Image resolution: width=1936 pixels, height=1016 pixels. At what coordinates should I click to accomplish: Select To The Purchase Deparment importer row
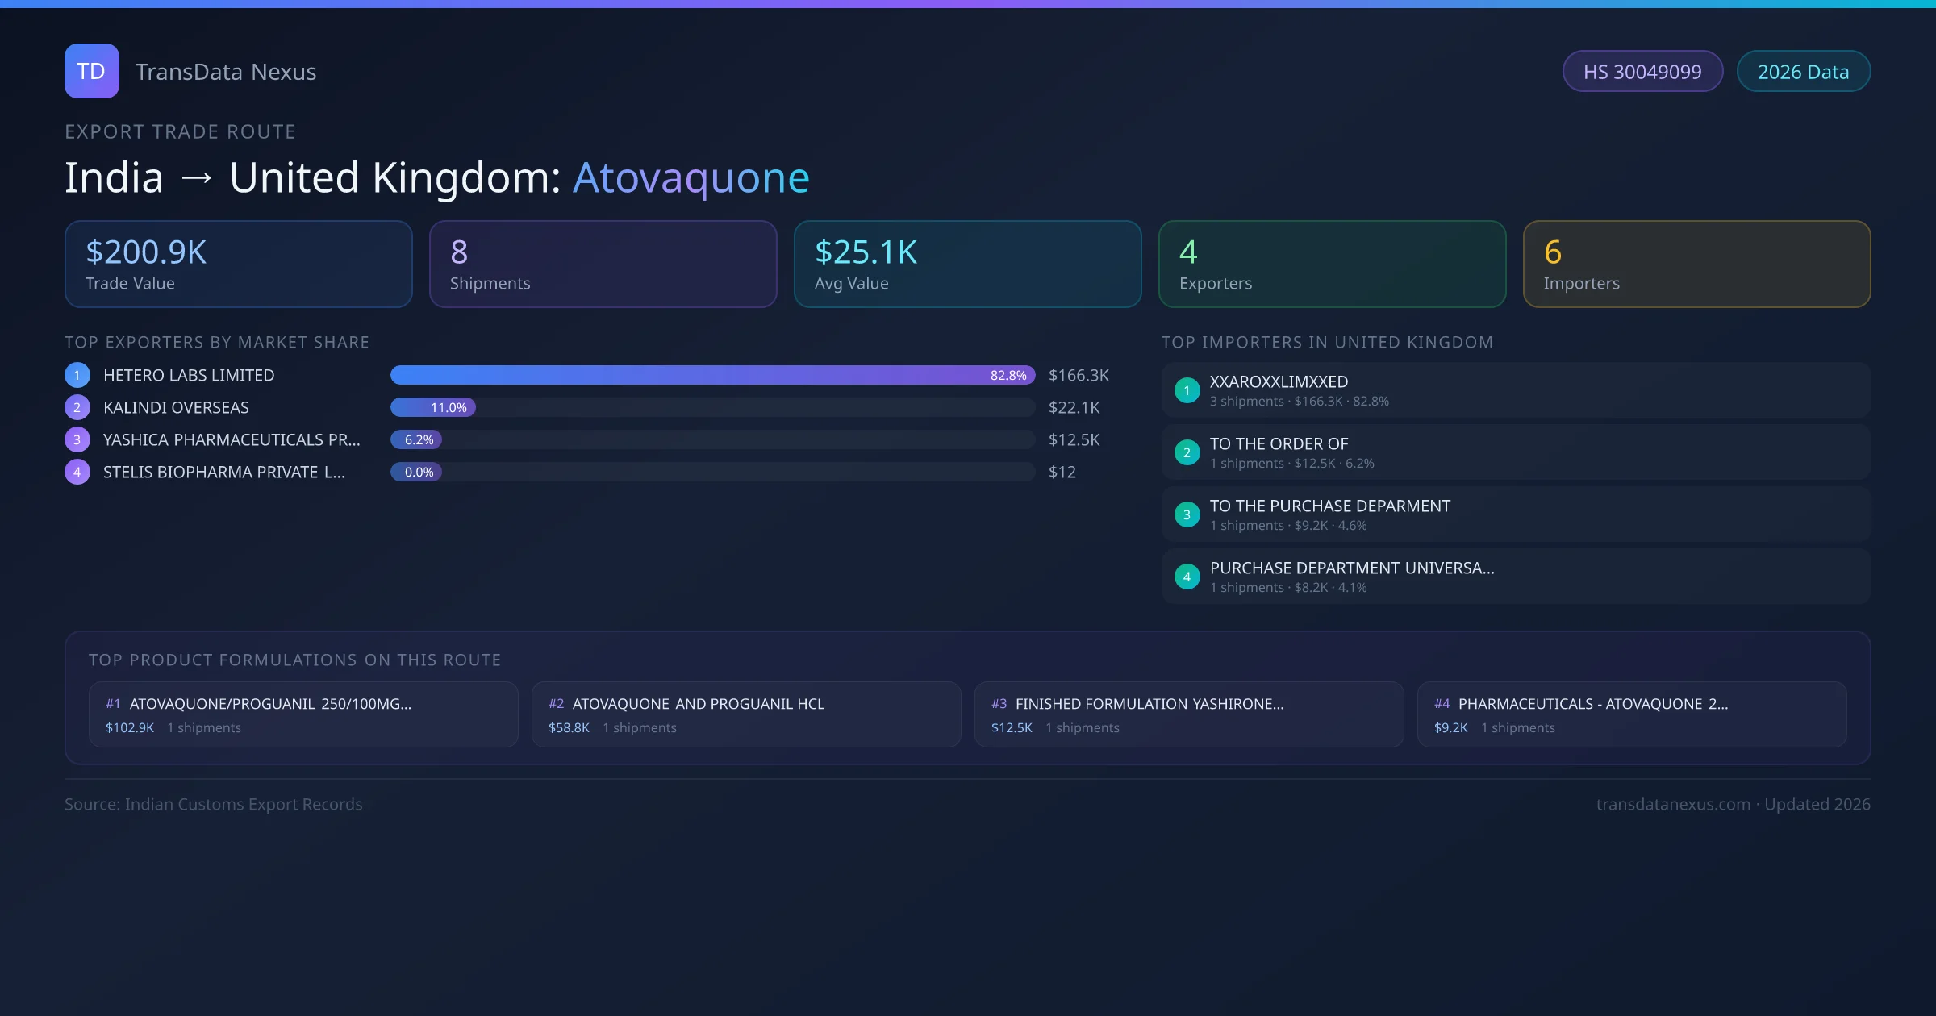(1515, 514)
